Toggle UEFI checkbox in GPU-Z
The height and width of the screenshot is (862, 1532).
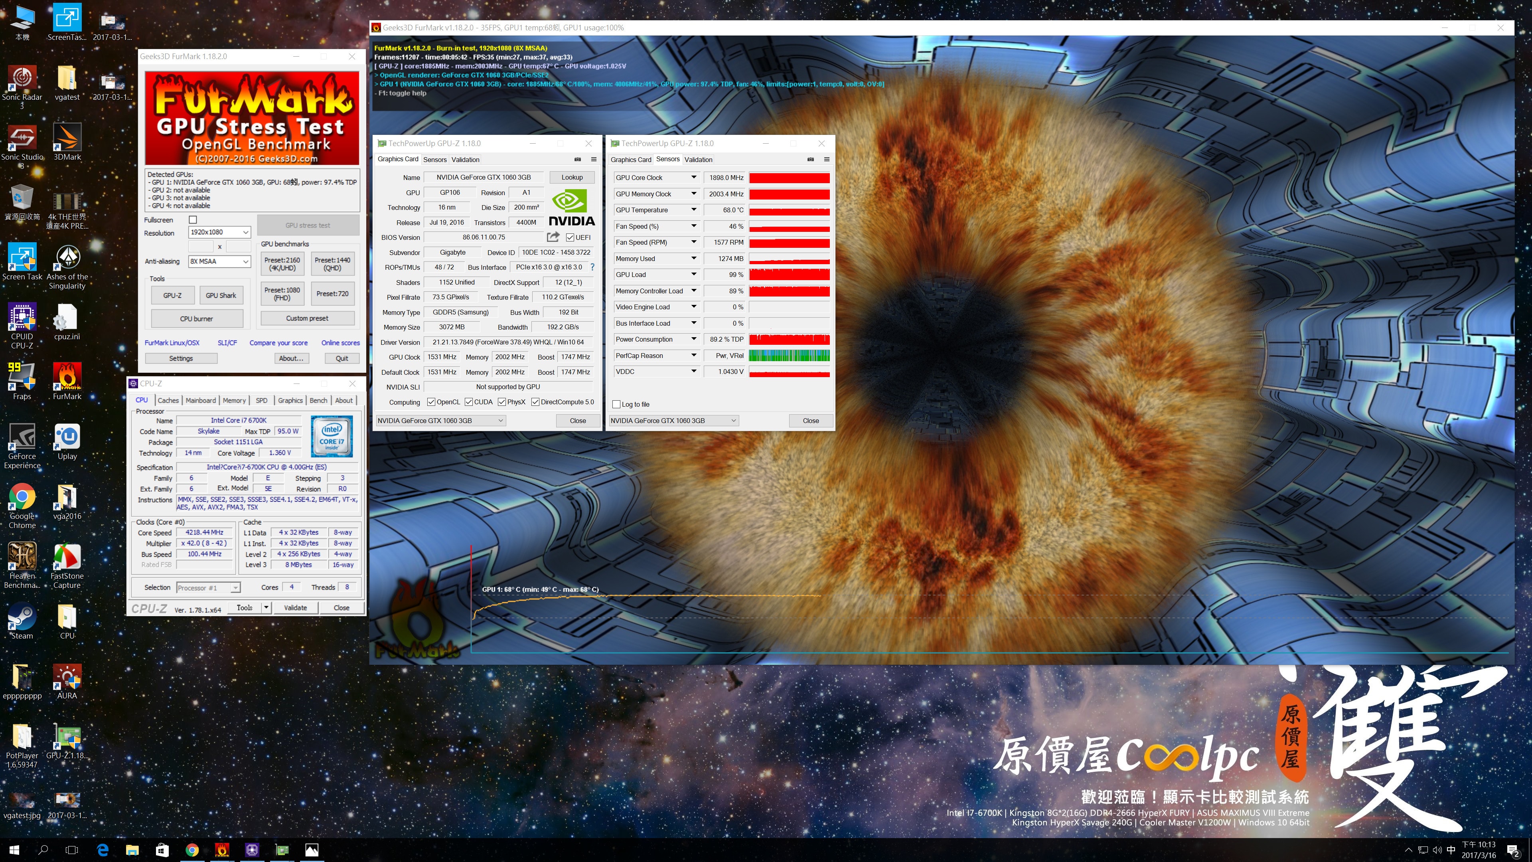(x=571, y=237)
